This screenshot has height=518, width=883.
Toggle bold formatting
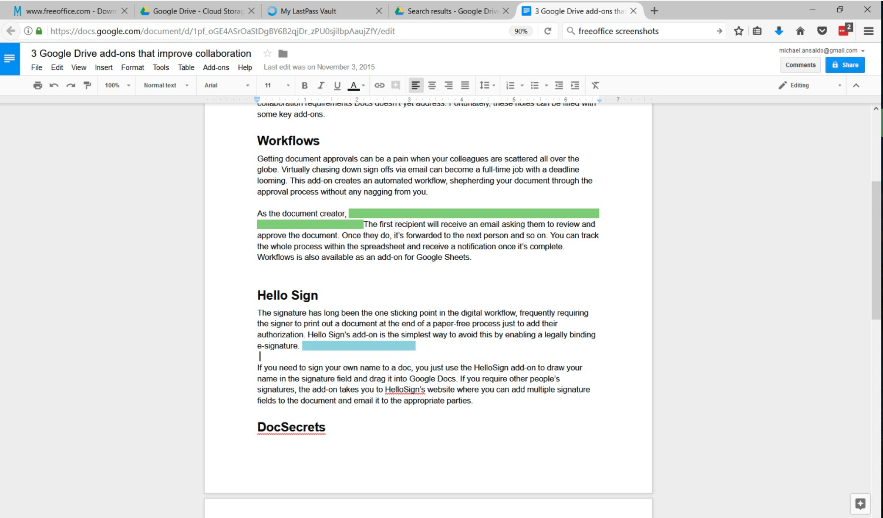coord(304,86)
